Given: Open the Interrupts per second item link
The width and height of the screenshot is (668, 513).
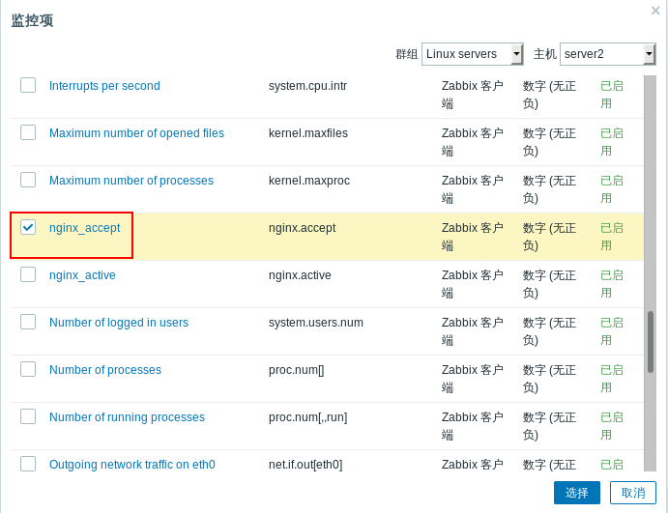Looking at the screenshot, I should coord(104,86).
